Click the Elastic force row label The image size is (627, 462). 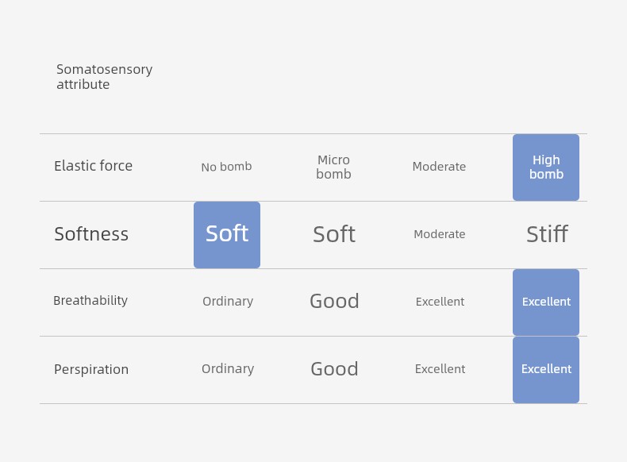pyautogui.click(x=93, y=166)
